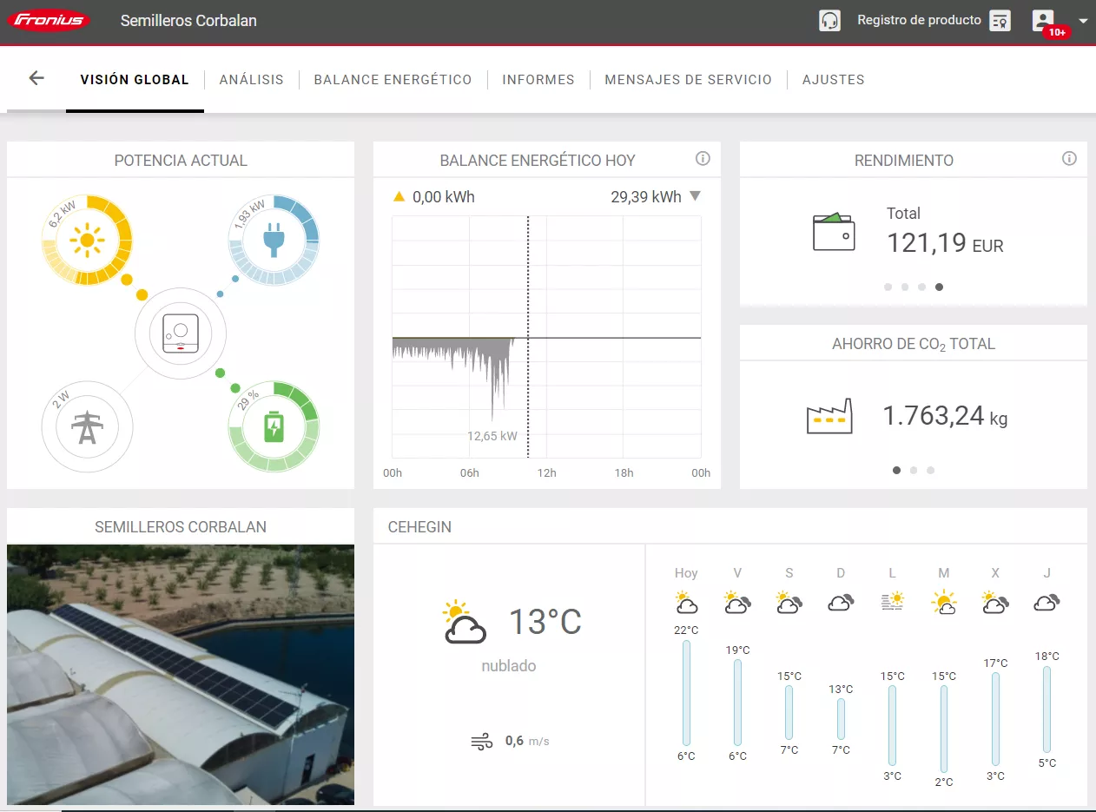Viewport: 1096px width, 812px height.
Task: Open the support headset icon
Action: point(829,21)
